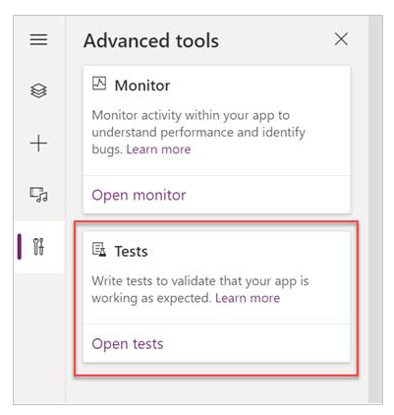
Task: Open the Media sidebar icon
Action: [x=38, y=195]
